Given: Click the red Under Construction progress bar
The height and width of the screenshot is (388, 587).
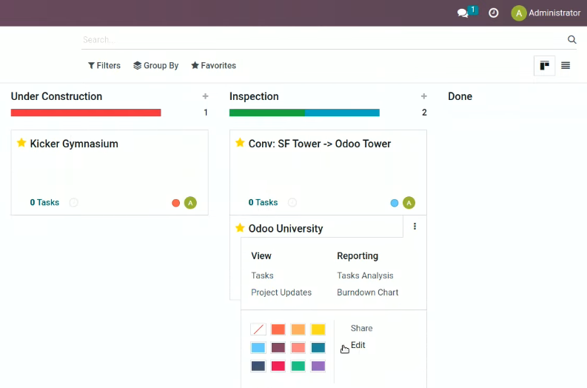Looking at the screenshot, I should point(86,113).
